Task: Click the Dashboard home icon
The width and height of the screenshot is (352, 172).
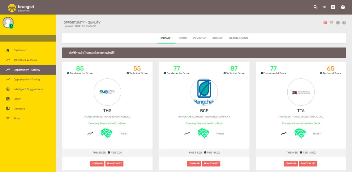Action: tap(8, 50)
